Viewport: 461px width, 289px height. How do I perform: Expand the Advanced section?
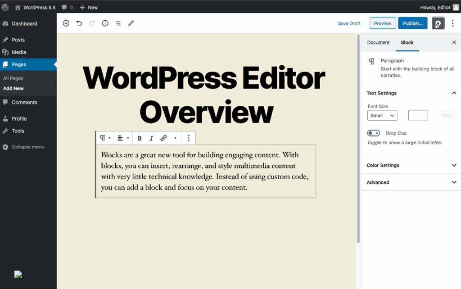pos(411,182)
